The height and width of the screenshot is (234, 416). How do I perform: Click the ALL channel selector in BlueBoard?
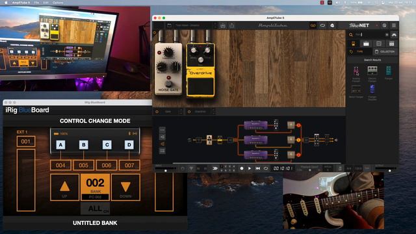point(95,209)
